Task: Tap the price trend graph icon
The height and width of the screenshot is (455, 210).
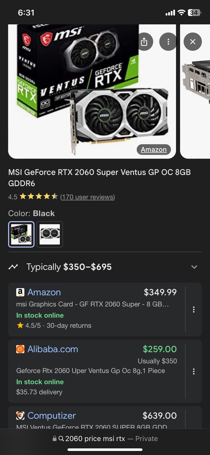Action: [x=13, y=267]
